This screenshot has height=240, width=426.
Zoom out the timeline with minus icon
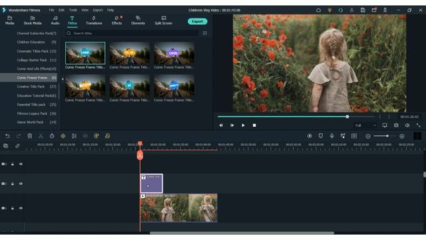click(368, 136)
